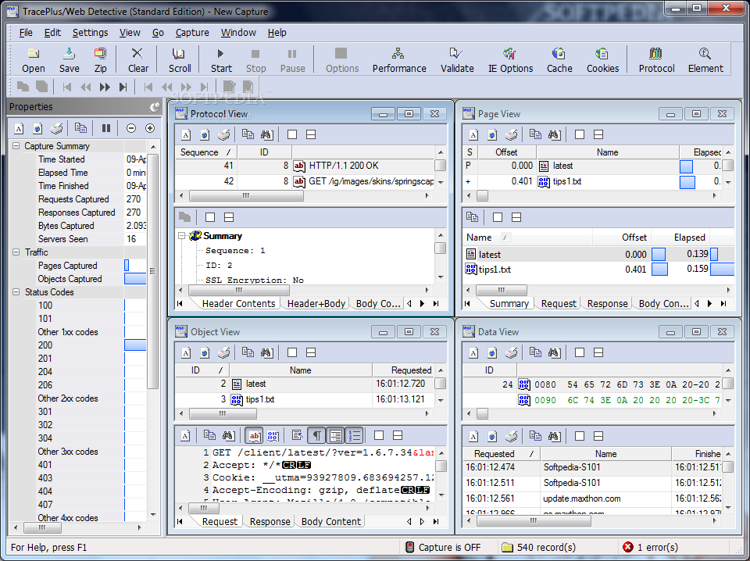Viewport: 750px width, 561px height.
Task: Toggle line numbers icon in Object View
Action: click(x=355, y=436)
